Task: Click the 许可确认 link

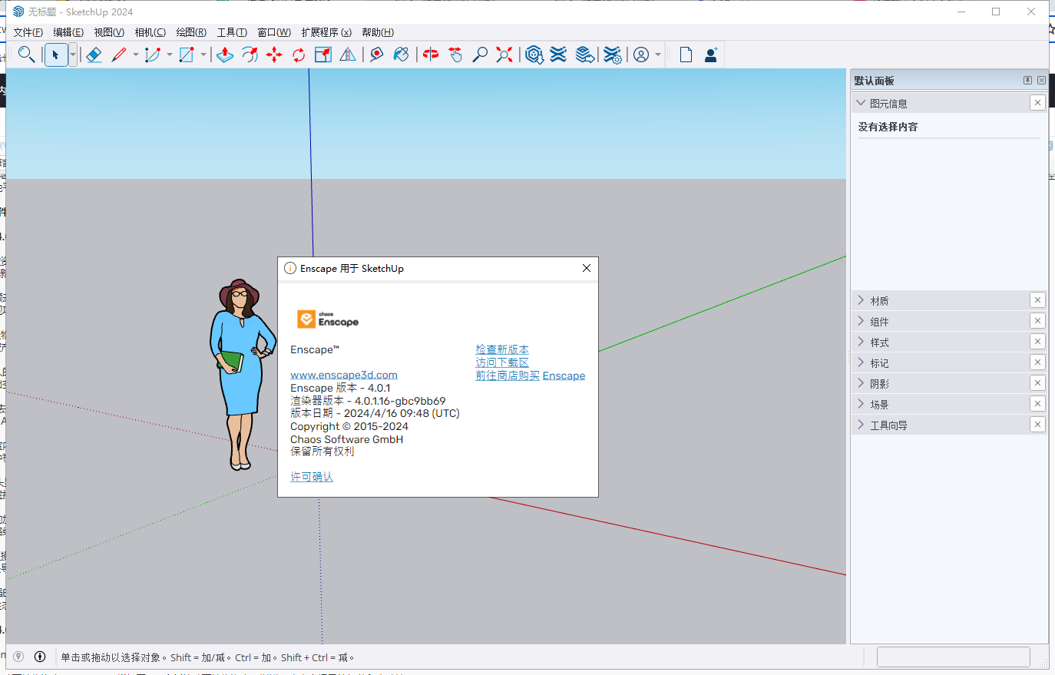Action: 312,477
